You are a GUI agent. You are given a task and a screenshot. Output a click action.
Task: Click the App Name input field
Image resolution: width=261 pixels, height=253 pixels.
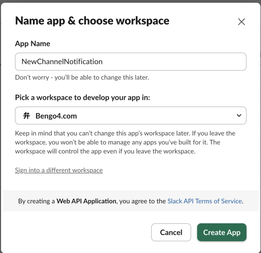[131, 62]
